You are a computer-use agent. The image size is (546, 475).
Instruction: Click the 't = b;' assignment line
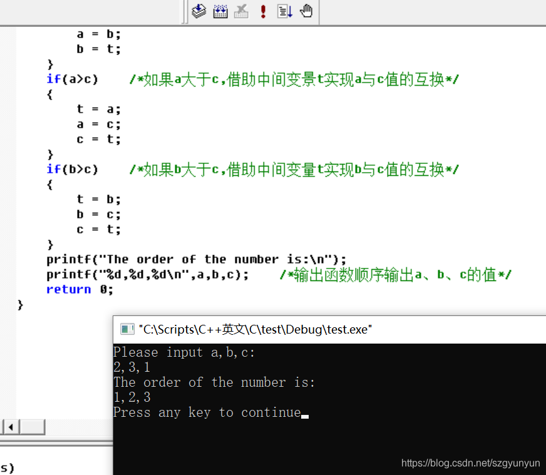(98, 200)
